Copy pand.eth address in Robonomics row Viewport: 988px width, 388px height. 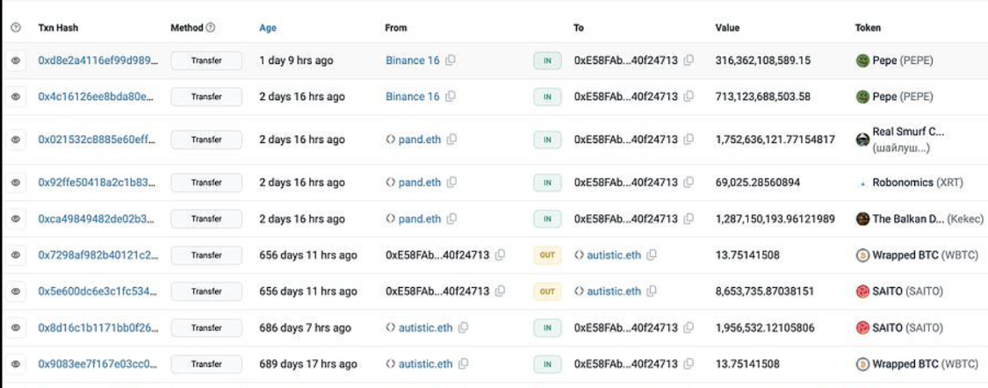pyautogui.click(x=451, y=183)
